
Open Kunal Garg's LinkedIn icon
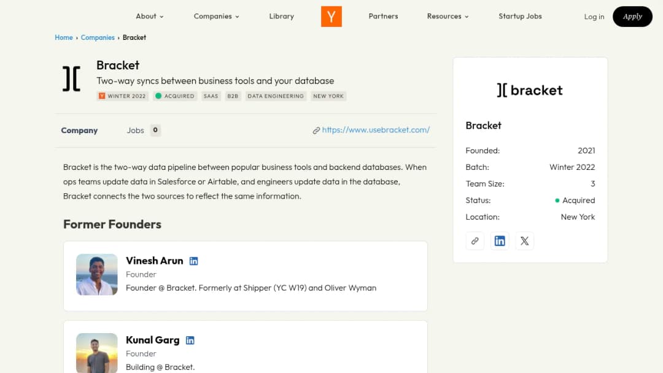click(x=190, y=340)
